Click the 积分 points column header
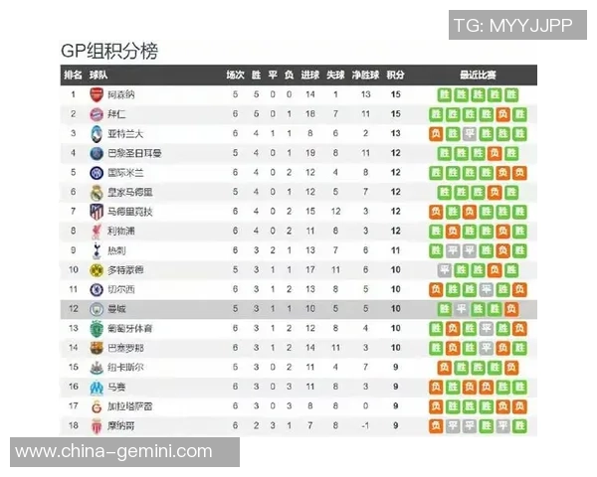Viewport: 597px width, 477px height. click(395, 75)
